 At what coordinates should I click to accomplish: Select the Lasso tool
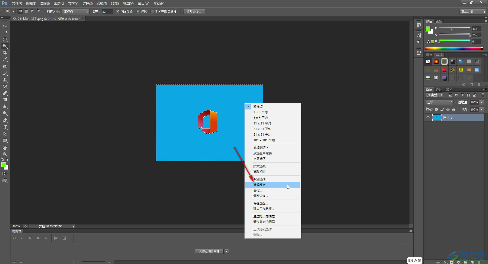click(5, 39)
